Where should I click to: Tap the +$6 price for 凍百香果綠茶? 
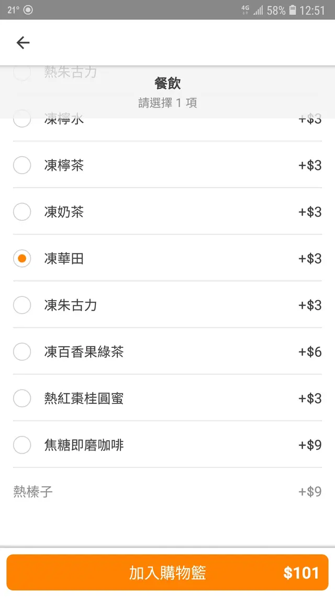[310, 352]
